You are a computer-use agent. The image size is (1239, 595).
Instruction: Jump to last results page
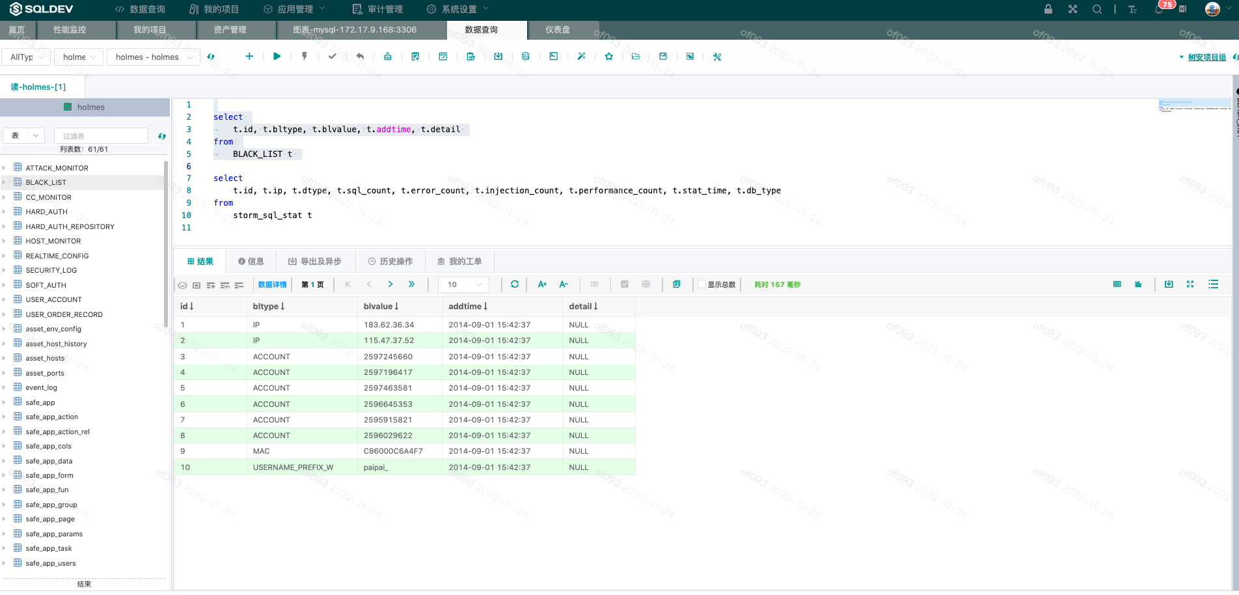pyautogui.click(x=411, y=284)
